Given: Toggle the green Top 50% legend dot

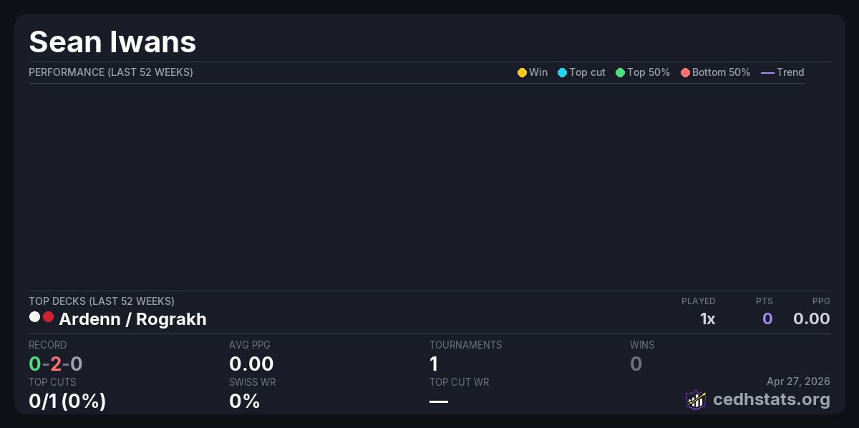Looking at the screenshot, I should pos(620,72).
